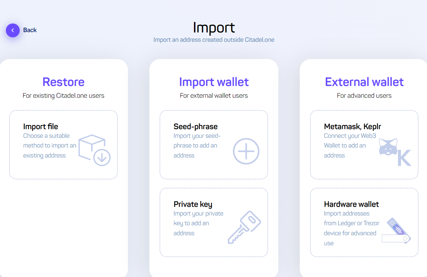The height and width of the screenshot is (277, 427).
Task: Click the hardware wallet device icon
Action: (396, 230)
